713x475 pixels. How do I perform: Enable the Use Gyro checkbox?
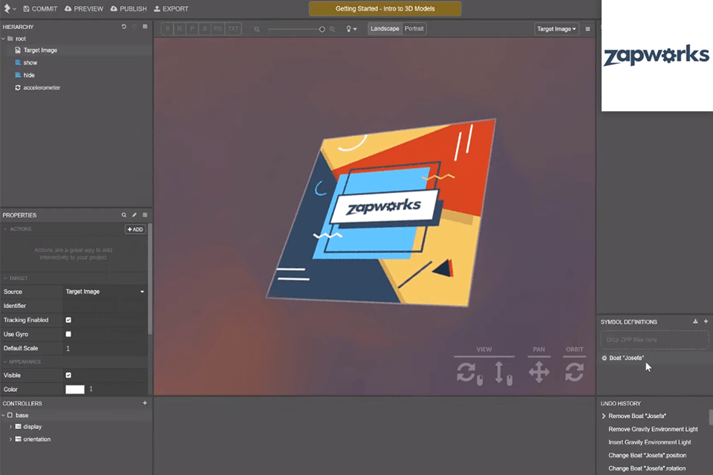pyautogui.click(x=68, y=334)
